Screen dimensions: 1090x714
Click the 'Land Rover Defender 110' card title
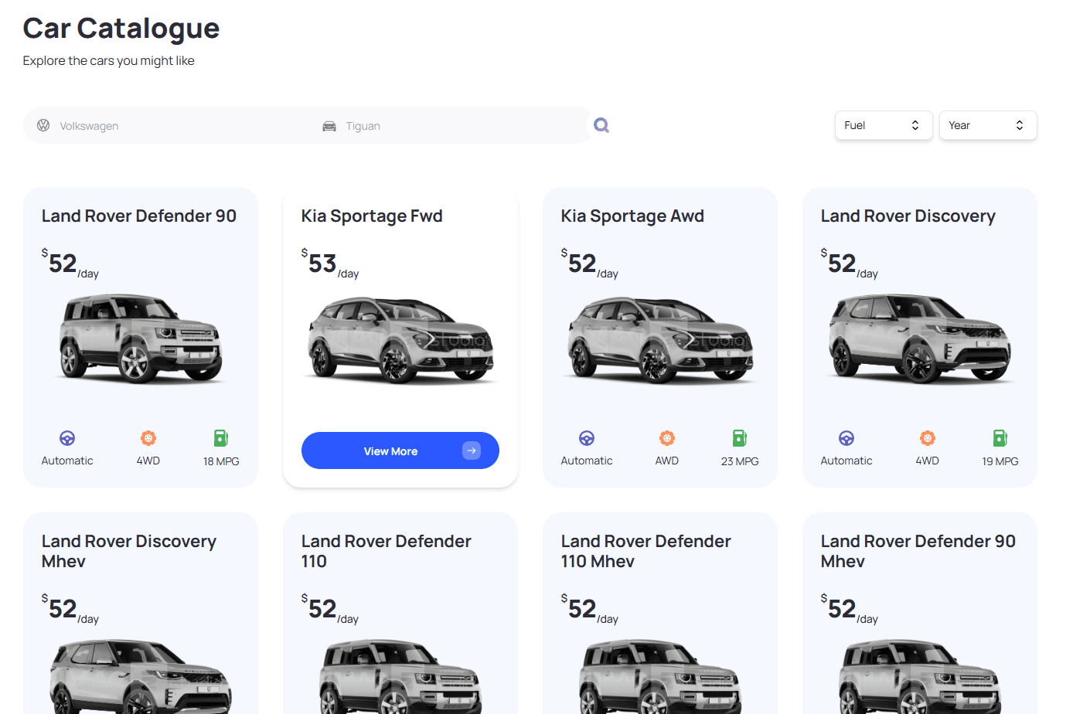(x=387, y=552)
